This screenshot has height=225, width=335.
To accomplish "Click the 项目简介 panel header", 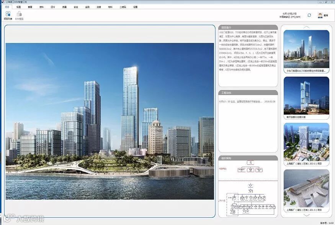I will pyautogui.click(x=248, y=27).
